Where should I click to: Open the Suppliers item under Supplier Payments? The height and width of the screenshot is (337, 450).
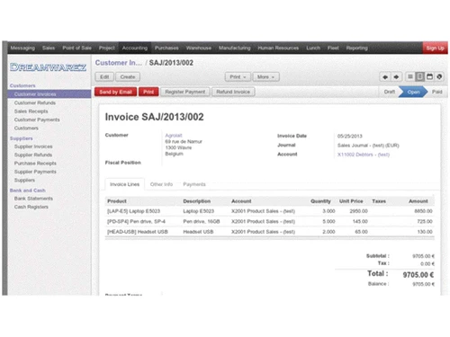click(24, 180)
